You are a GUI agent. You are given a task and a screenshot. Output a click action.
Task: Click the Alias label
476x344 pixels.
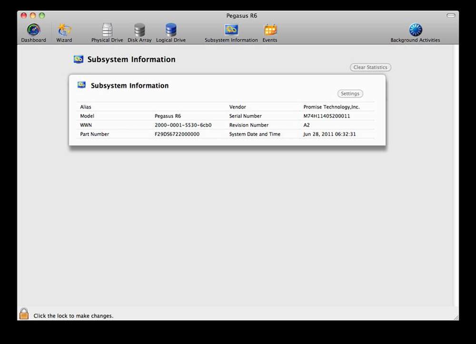point(86,107)
